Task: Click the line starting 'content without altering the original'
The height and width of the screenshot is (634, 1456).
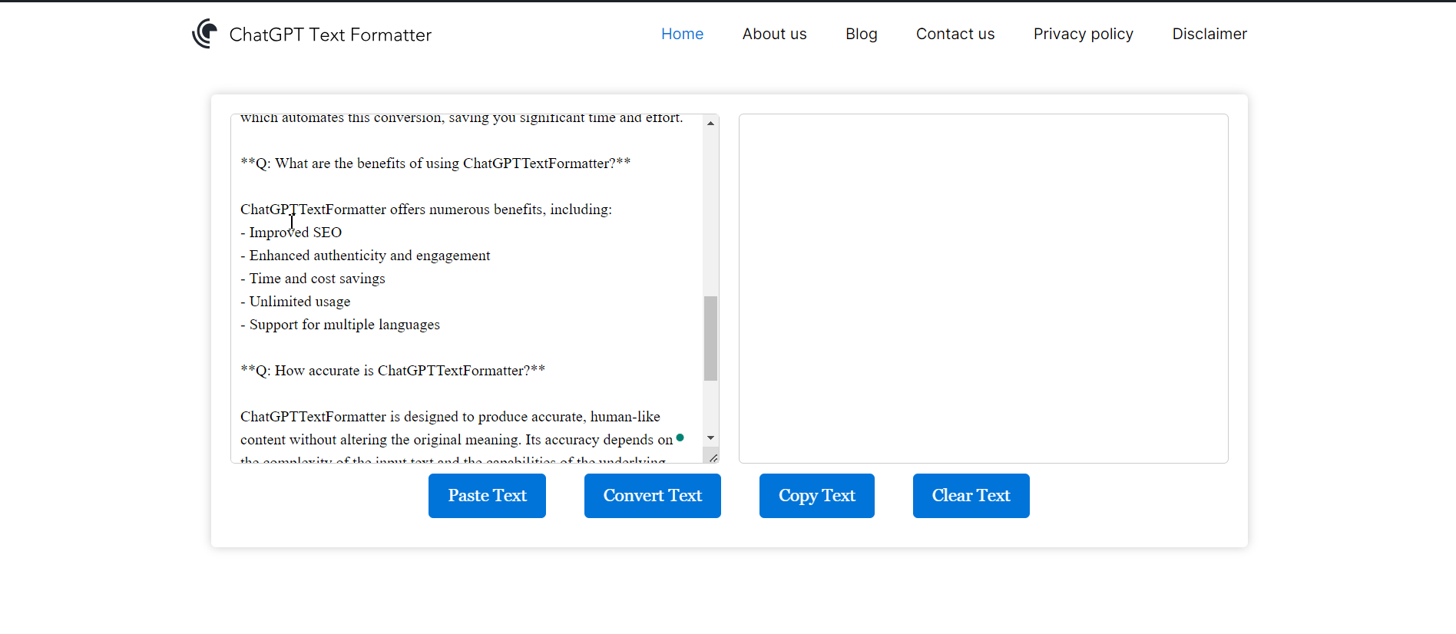Action: click(456, 440)
